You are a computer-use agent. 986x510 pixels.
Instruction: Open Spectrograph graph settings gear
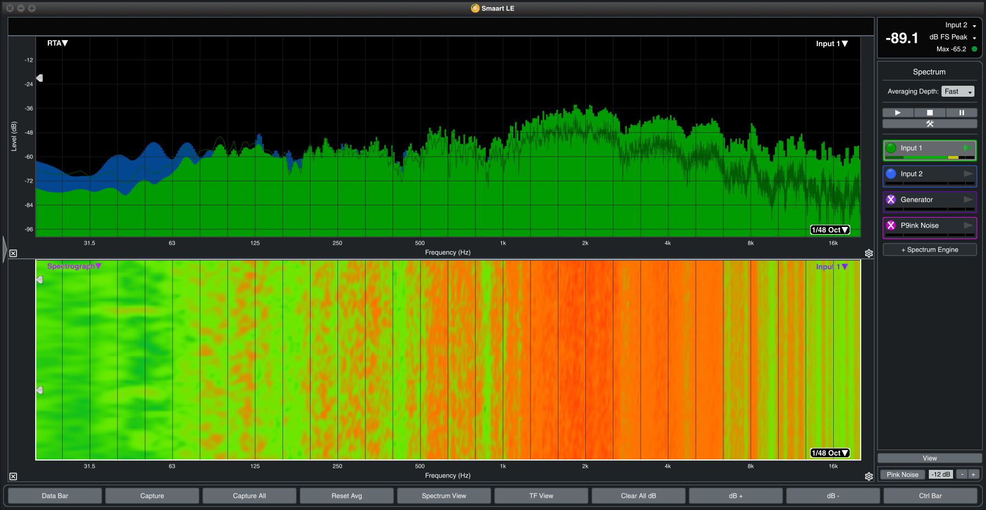[869, 476]
